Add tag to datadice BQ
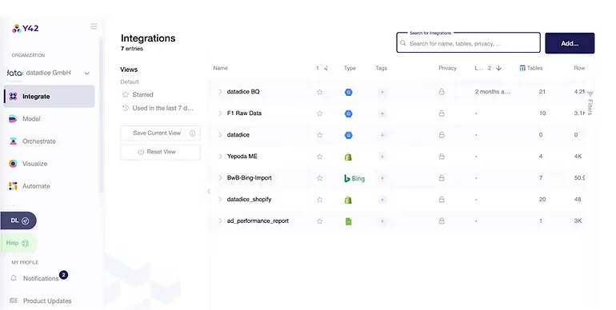The width and height of the screenshot is (616, 310). (x=382, y=92)
